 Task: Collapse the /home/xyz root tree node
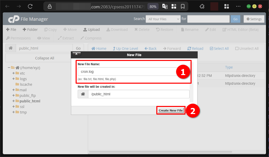[x=9, y=68]
